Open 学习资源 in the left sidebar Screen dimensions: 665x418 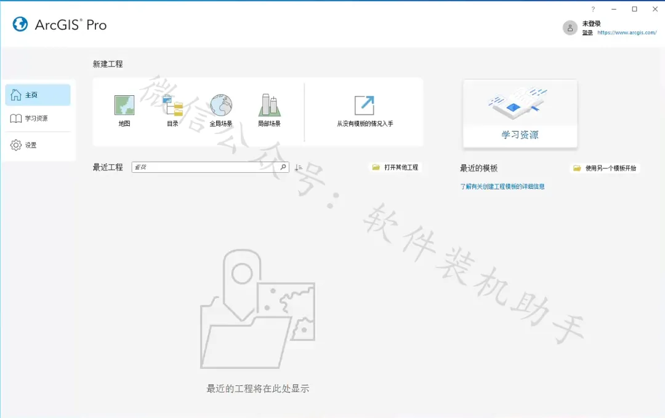click(38, 118)
